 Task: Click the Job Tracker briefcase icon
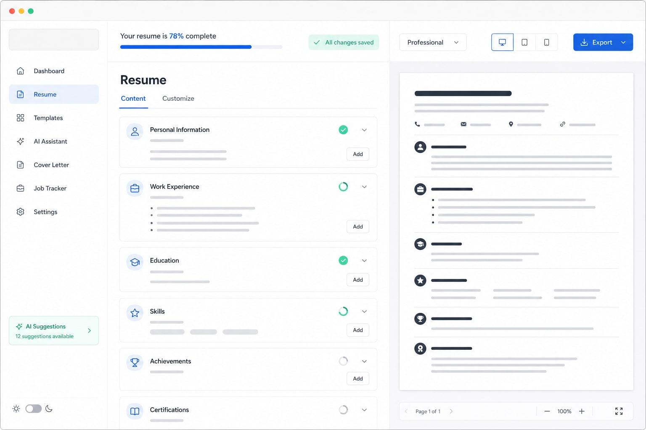pos(20,189)
